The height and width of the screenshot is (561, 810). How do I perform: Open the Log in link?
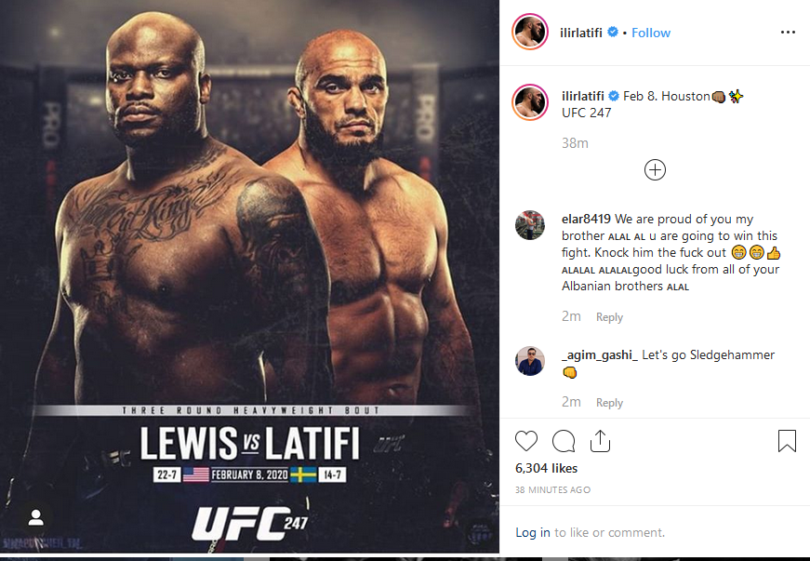point(533,532)
